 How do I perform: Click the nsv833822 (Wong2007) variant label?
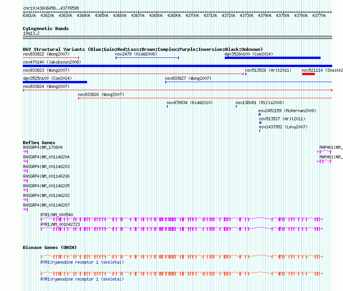(46, 54)
